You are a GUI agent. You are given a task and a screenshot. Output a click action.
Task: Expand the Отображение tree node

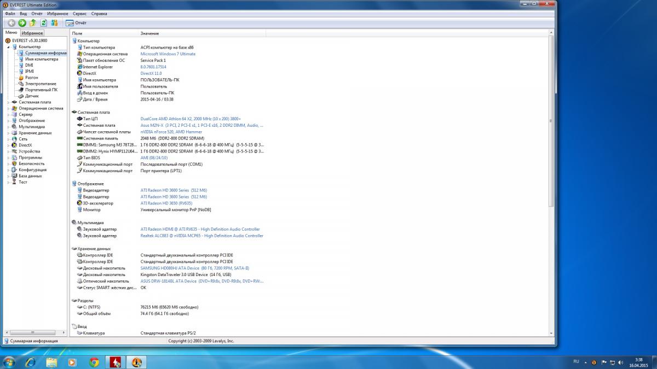(x=8, y=120)
